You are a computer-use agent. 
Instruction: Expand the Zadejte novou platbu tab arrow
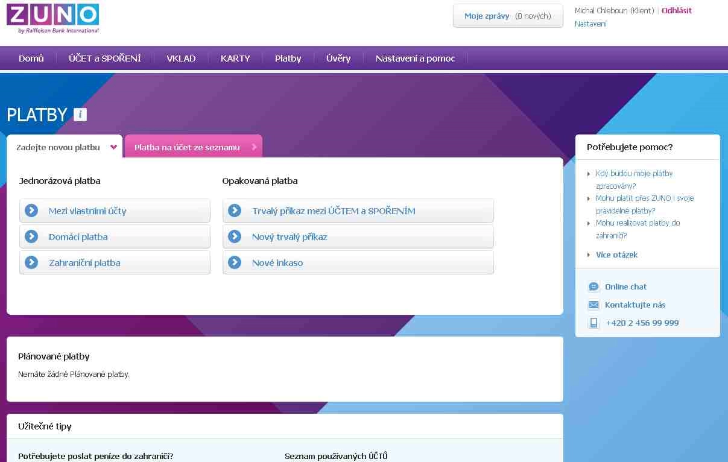click(113, 147)
